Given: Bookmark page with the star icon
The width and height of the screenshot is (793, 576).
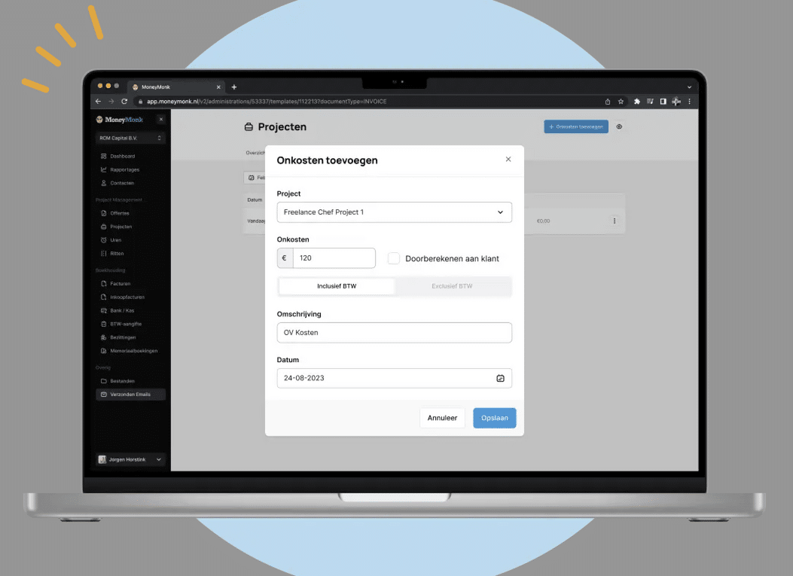Looking at the screenshot, I should tap(621, 102).
